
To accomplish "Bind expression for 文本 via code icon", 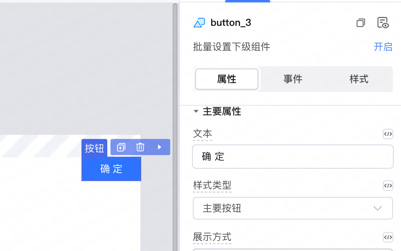I will pos(388,134).
